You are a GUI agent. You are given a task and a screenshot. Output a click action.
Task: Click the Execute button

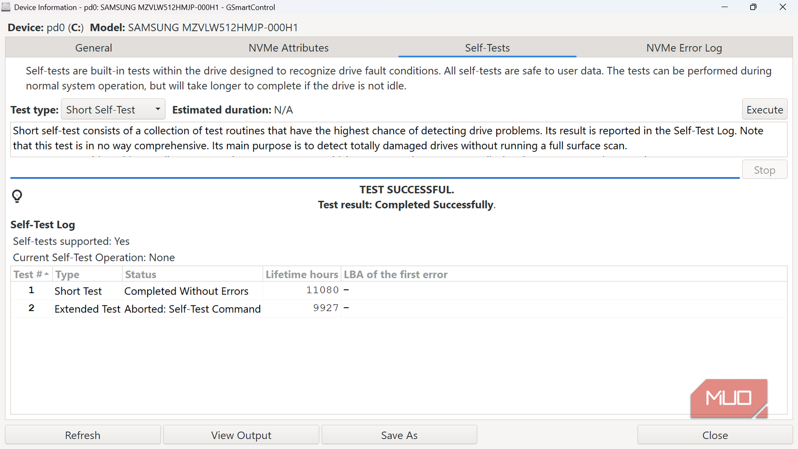click(765, 110)
